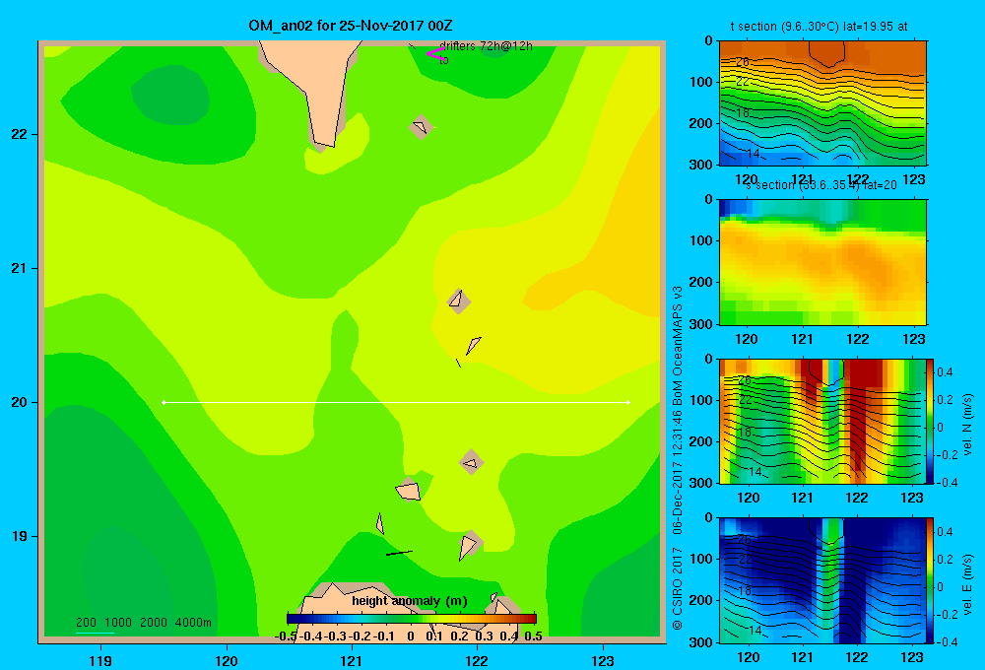Viewport: 985px width, 670px height.
Task: Click the 0.4 tick on vel. N scale
Action: (945, 372)
